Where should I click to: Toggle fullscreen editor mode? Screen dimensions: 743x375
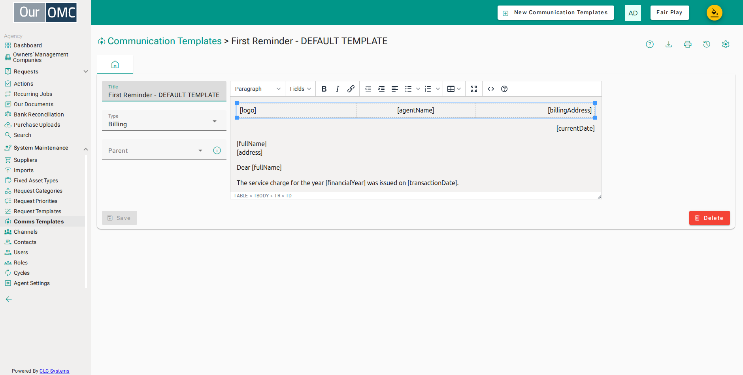(x=474, y=89)
